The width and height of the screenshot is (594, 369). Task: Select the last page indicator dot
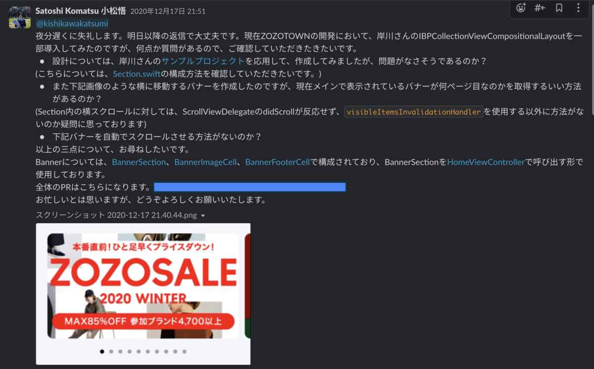point(184,352)
